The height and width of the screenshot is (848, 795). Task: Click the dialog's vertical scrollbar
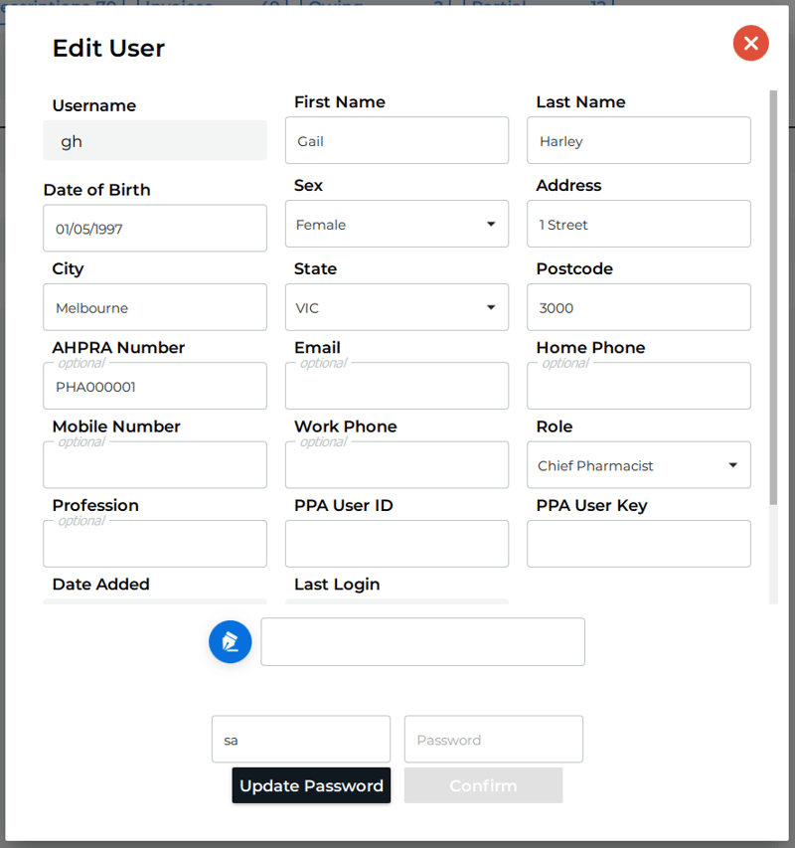[773, 298]
